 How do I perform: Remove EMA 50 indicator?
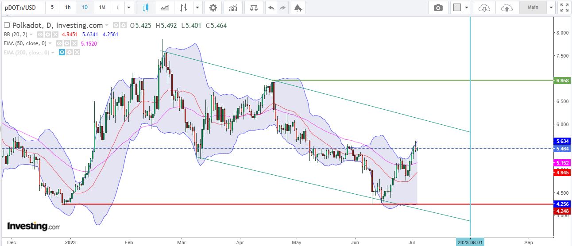(x=74, y=44)
